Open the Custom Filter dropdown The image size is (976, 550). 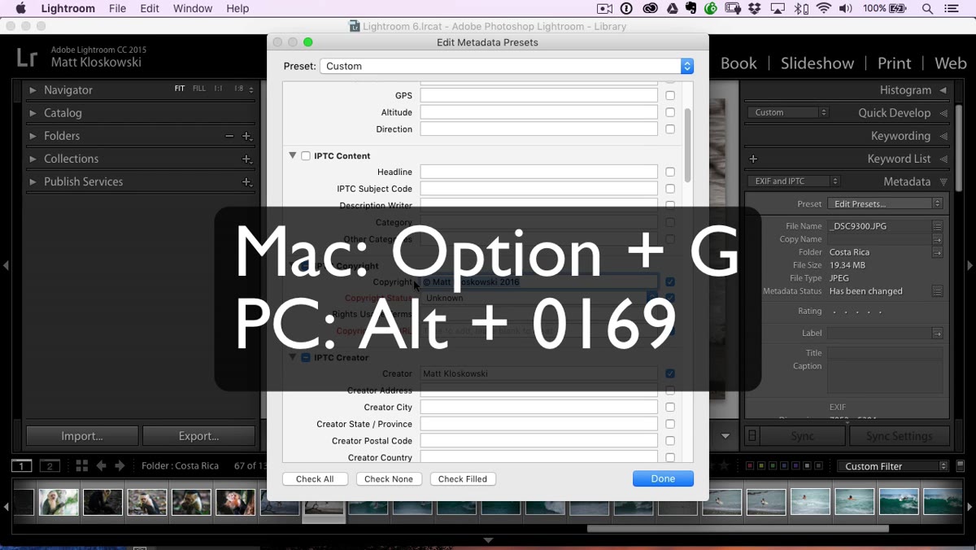pyautogui.click(x=895, y=466)
